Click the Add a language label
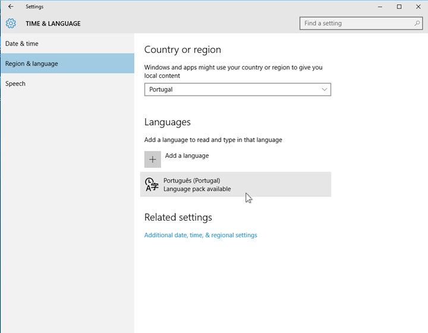 [187, 156]
